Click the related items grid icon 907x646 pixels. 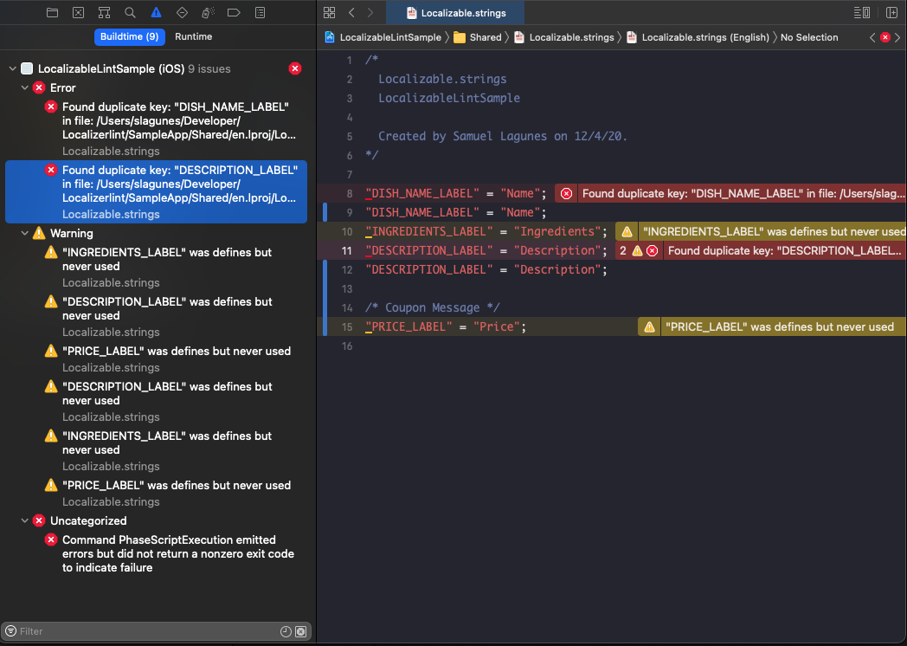[x=329, y=12]
